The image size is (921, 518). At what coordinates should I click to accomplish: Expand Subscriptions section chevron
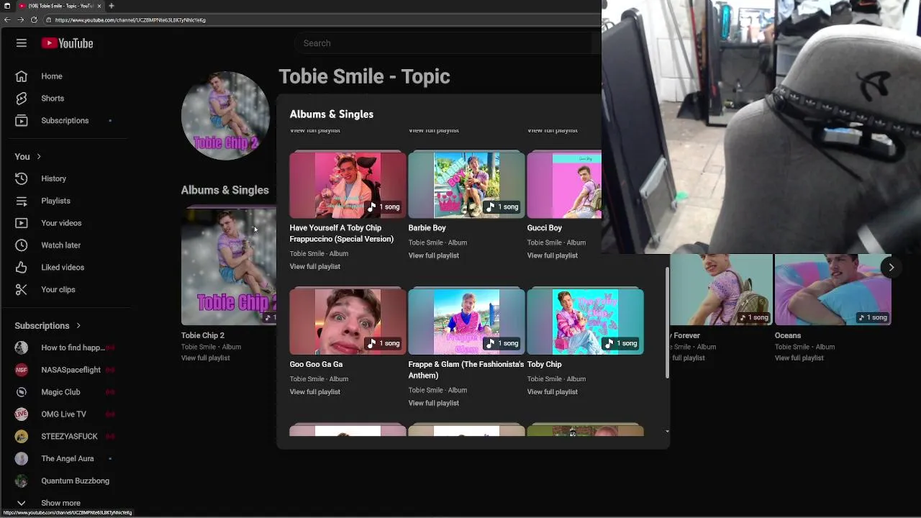78,326
